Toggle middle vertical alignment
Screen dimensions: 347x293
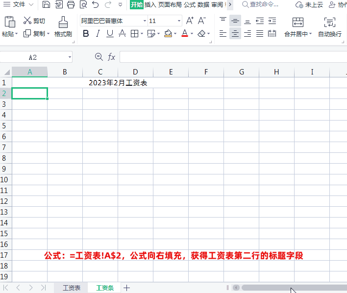coord(235,21)
